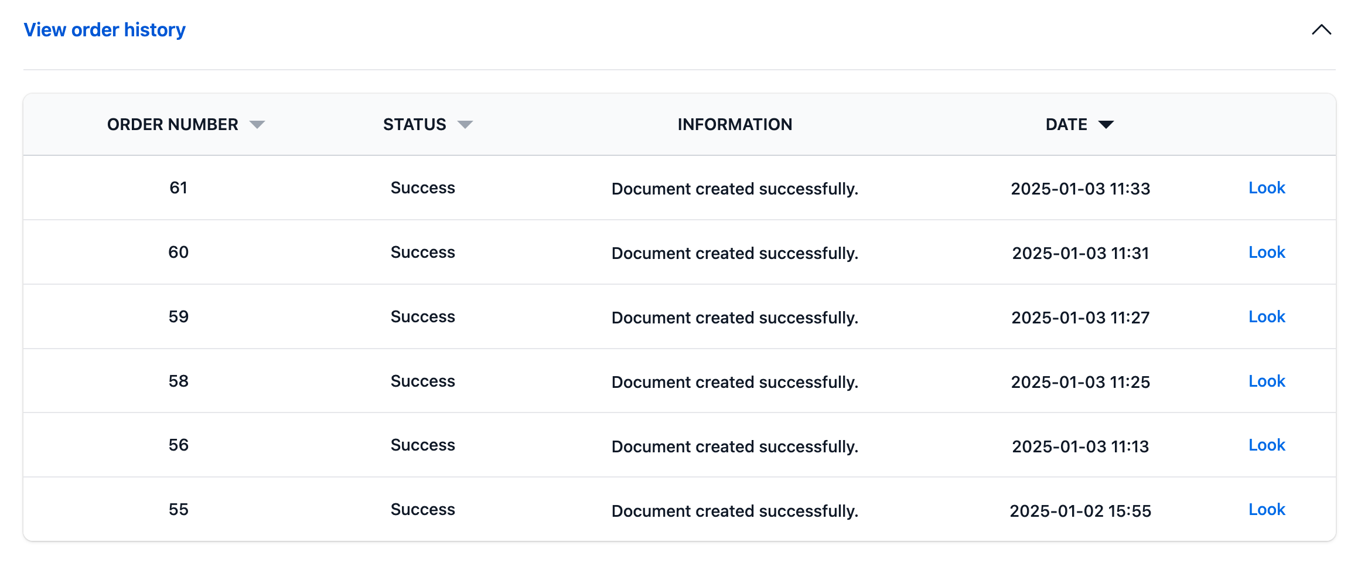Select order number 61 cell
Image resolution: width=1351 pixels, height=566 pixels.
coord(179,188)
